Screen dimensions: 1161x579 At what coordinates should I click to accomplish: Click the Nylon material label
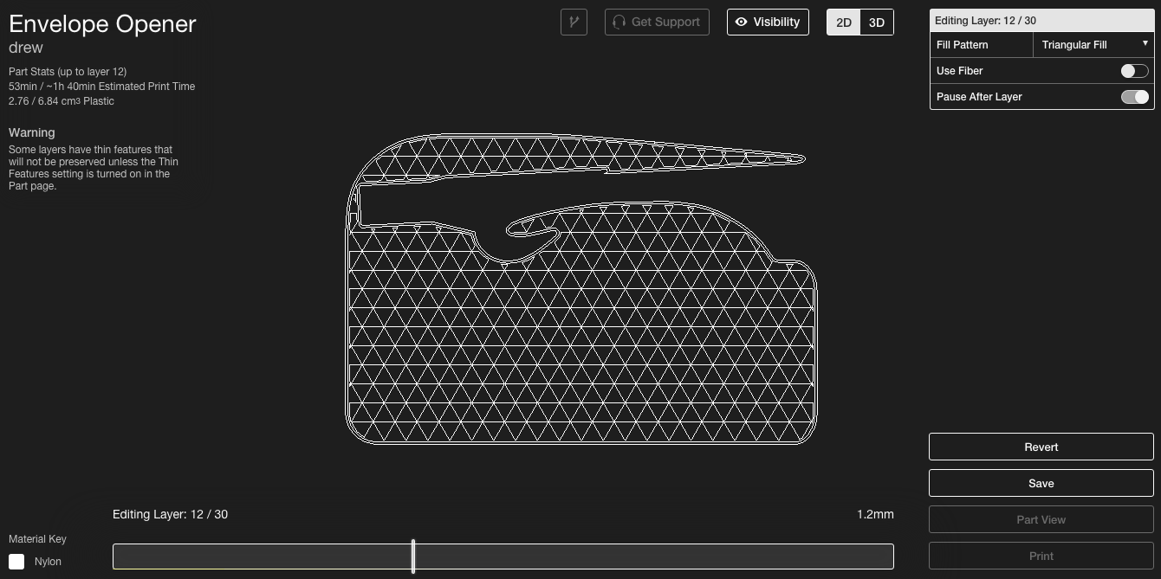tap(48, 562)
